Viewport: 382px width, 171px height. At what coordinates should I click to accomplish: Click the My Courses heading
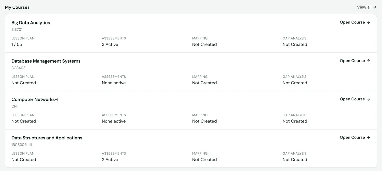[17, 7]
